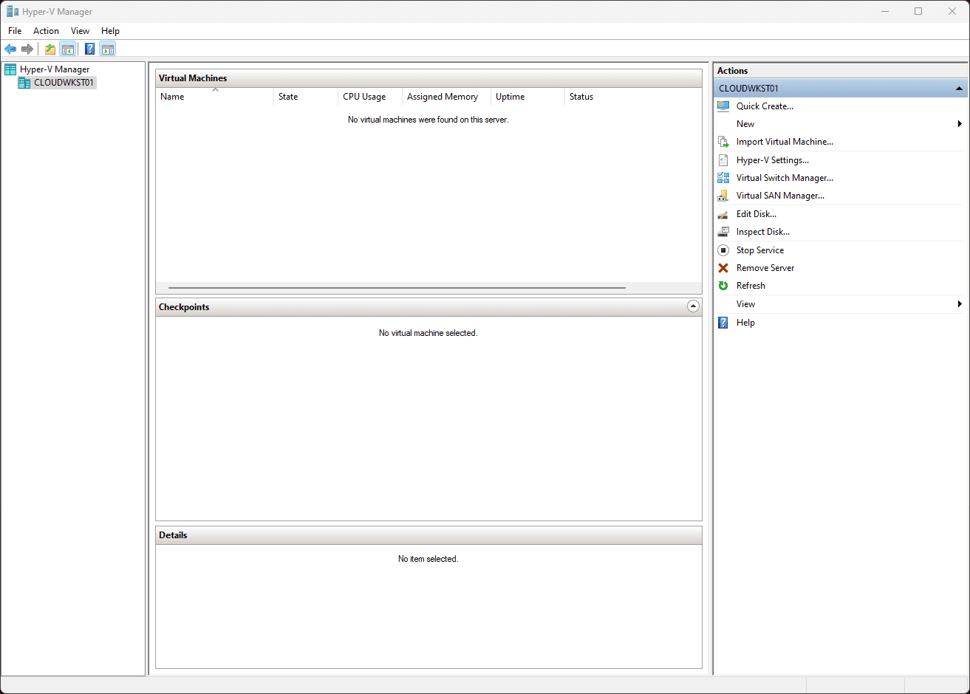Open the Help menu in the menu bar

pos(110,31)
